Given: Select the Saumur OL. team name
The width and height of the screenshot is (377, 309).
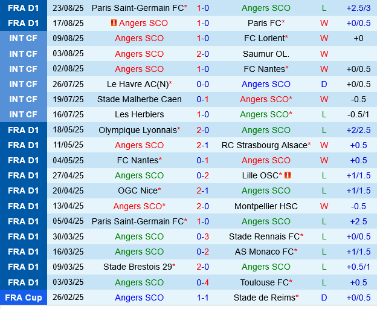Looking at the screenshot, I should point(266,53).
